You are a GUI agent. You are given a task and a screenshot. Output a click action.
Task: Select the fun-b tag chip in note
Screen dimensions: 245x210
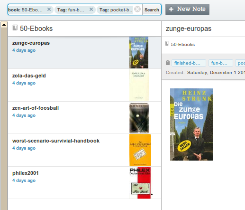click(x=221, y=63)
